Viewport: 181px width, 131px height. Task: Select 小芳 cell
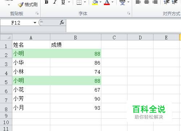[31, 99]
